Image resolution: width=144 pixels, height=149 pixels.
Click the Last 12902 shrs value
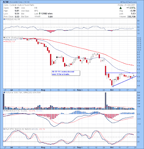pos(47,14)
